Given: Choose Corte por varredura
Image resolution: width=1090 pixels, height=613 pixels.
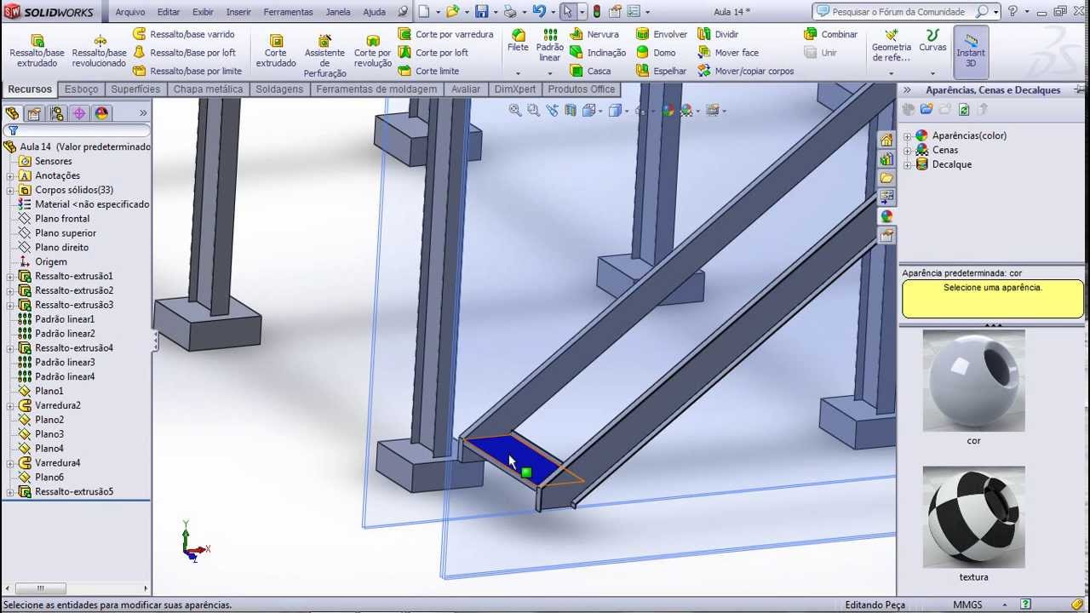Looking at the screenshot, I should coord(445,34).
